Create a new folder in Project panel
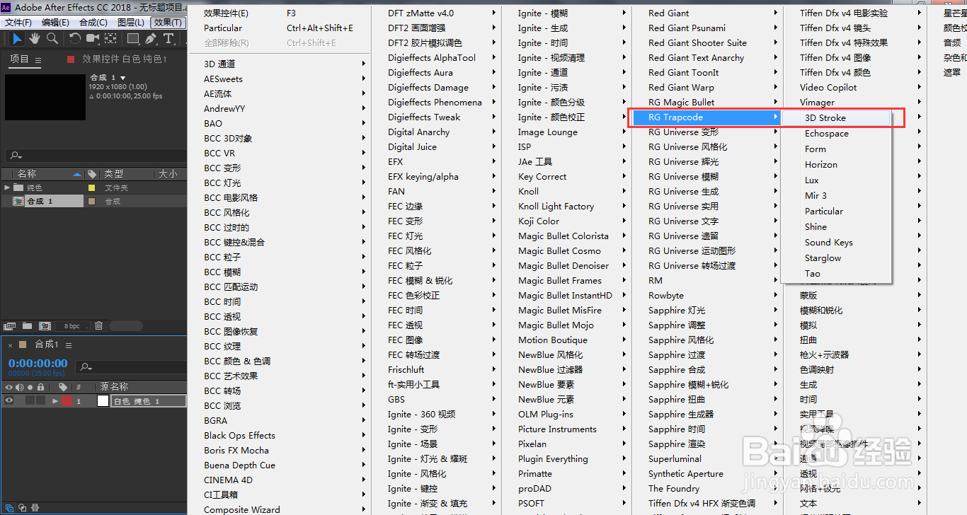Screen dimensions: 967x515 pos(27,326)
